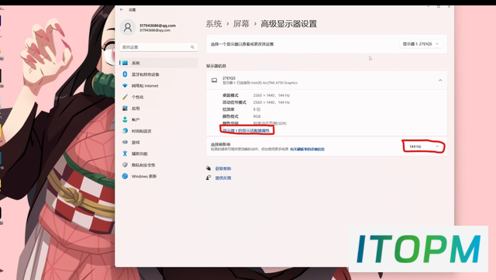This screenshot has height=280, width=496.
Task: Open the 时间和语言 globe icon
Action: pos(125,131)
